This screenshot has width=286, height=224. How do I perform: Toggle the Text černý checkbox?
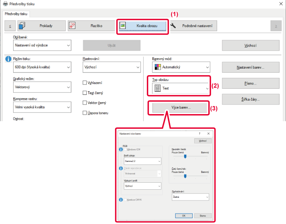(x=85, y=93)
